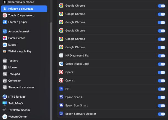Click the Wacom Center icon in sidebar

pos(5,117)
